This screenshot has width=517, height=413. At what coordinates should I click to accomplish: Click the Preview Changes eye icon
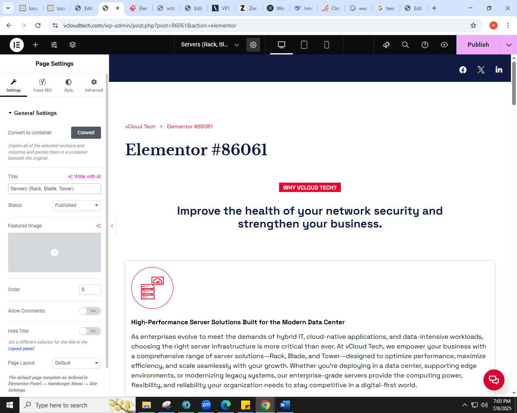point(444,45)
